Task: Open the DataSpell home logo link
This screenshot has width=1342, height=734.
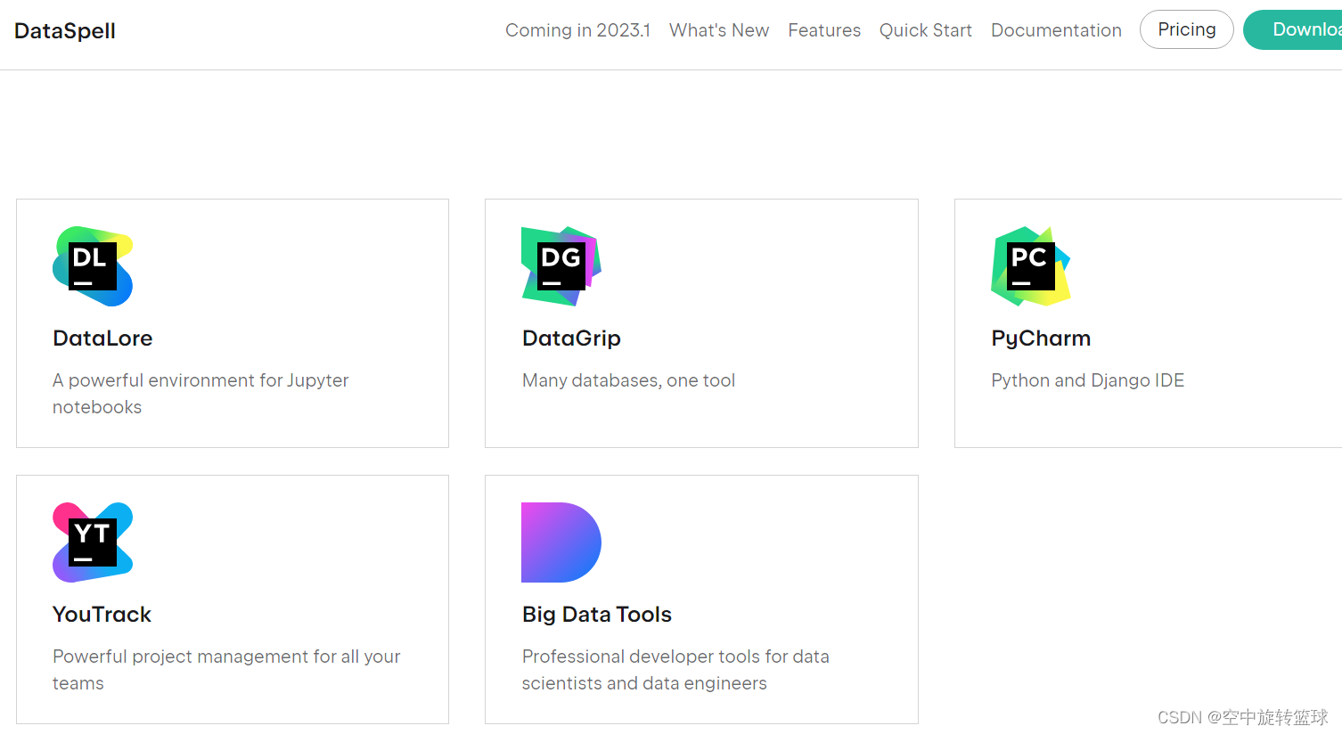Action: (65, 31)
